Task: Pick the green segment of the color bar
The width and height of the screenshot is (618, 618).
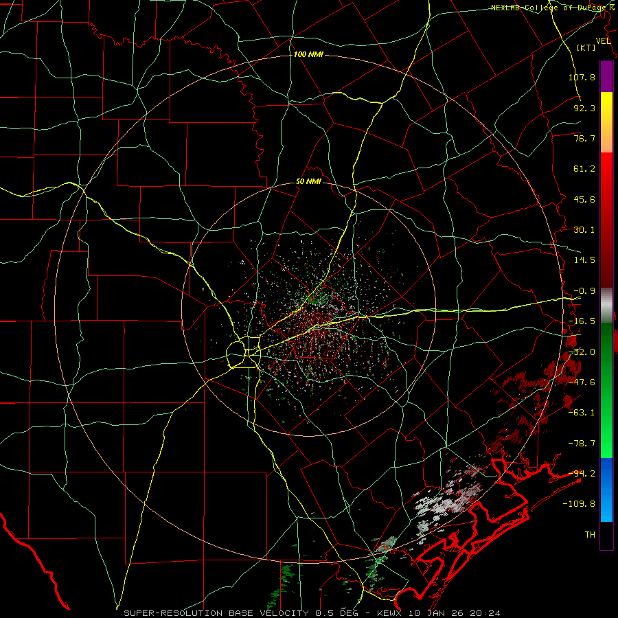Action: click(606, 390)
